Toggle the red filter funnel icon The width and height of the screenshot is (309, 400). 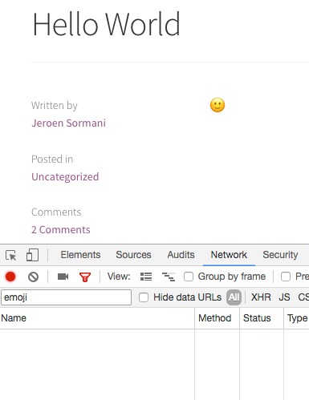click(x=85, y=277)
